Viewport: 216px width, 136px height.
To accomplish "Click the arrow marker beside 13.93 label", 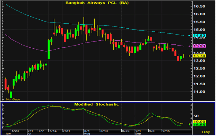I will [189, 46].
